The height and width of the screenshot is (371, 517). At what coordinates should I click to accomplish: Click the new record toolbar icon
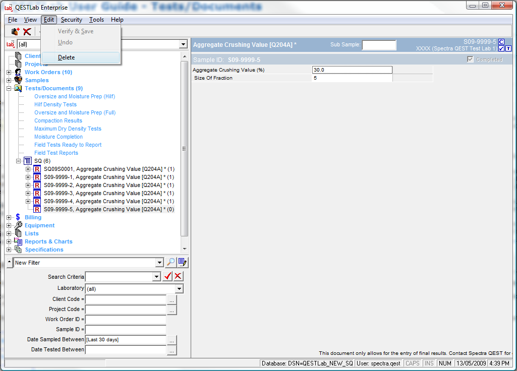click(15, 31)
